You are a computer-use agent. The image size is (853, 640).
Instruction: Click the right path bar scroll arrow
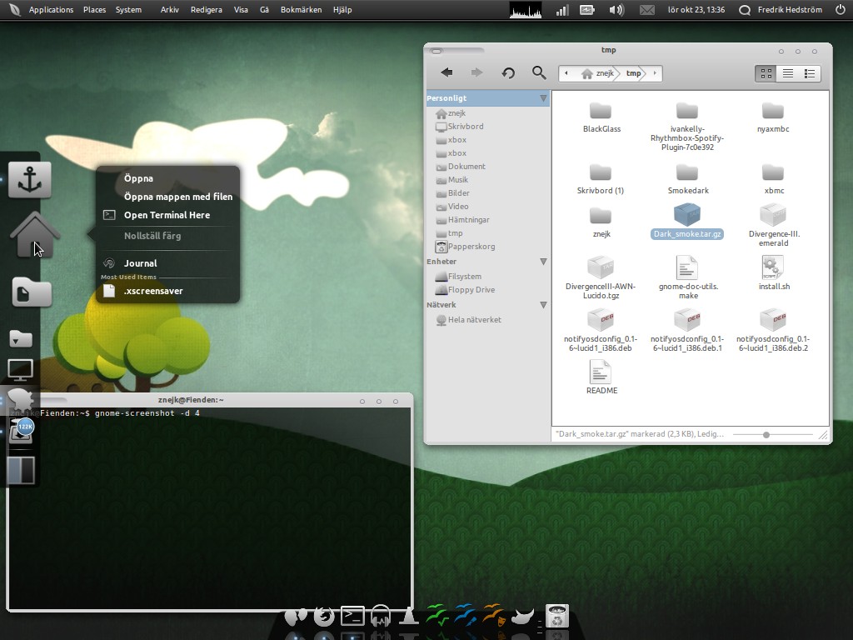tap(655, 73)
